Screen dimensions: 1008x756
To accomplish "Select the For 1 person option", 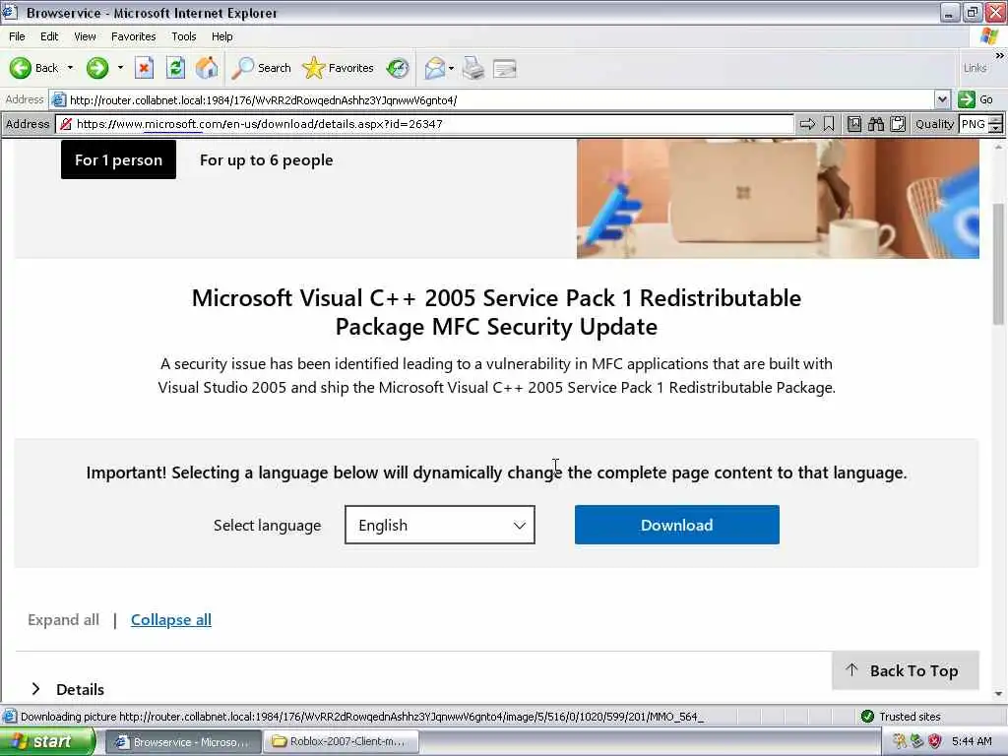I will click(x=118, y=160).
